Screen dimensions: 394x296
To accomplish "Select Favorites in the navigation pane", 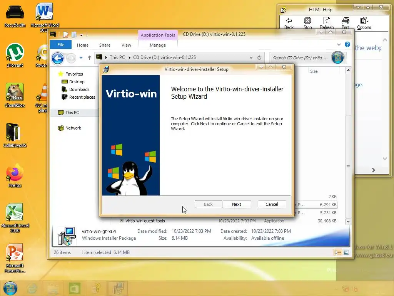I will pyautogui.click(x=74, y=74).
